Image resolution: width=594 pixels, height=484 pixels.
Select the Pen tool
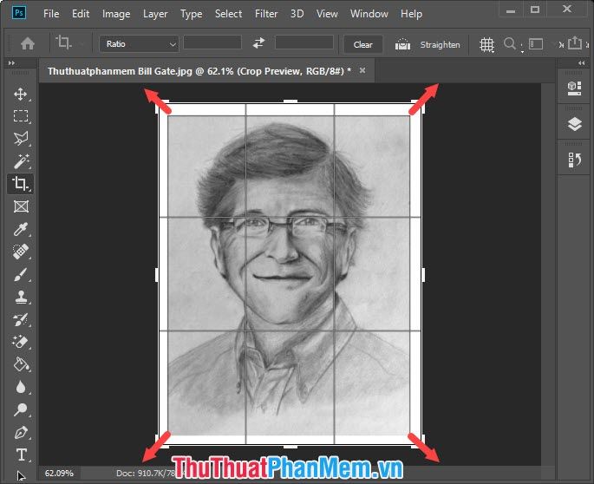pyautogui.click(x=21, y=432)
